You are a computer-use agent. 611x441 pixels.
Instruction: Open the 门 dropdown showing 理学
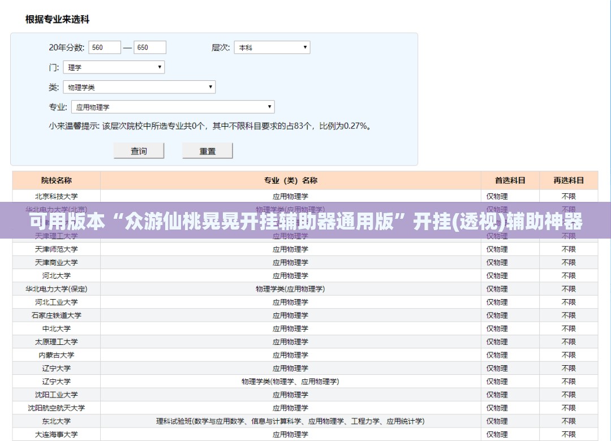tap(114, 67)
